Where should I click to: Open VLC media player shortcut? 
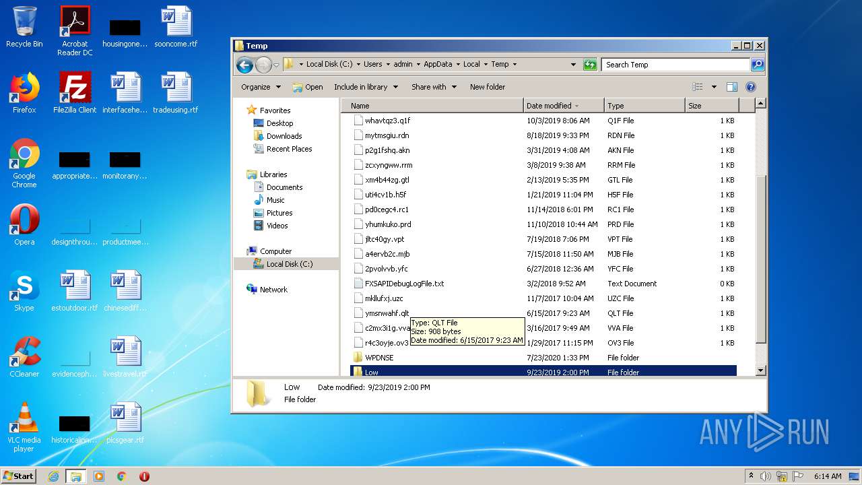24,427
